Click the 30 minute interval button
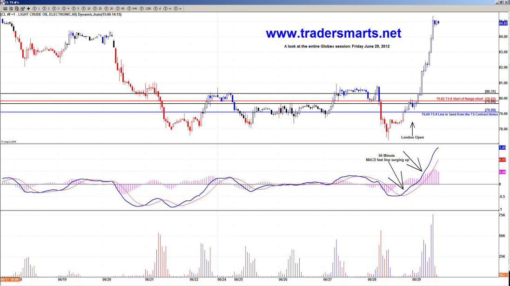This screenshot has width=510, height=286. coord(109,8)
